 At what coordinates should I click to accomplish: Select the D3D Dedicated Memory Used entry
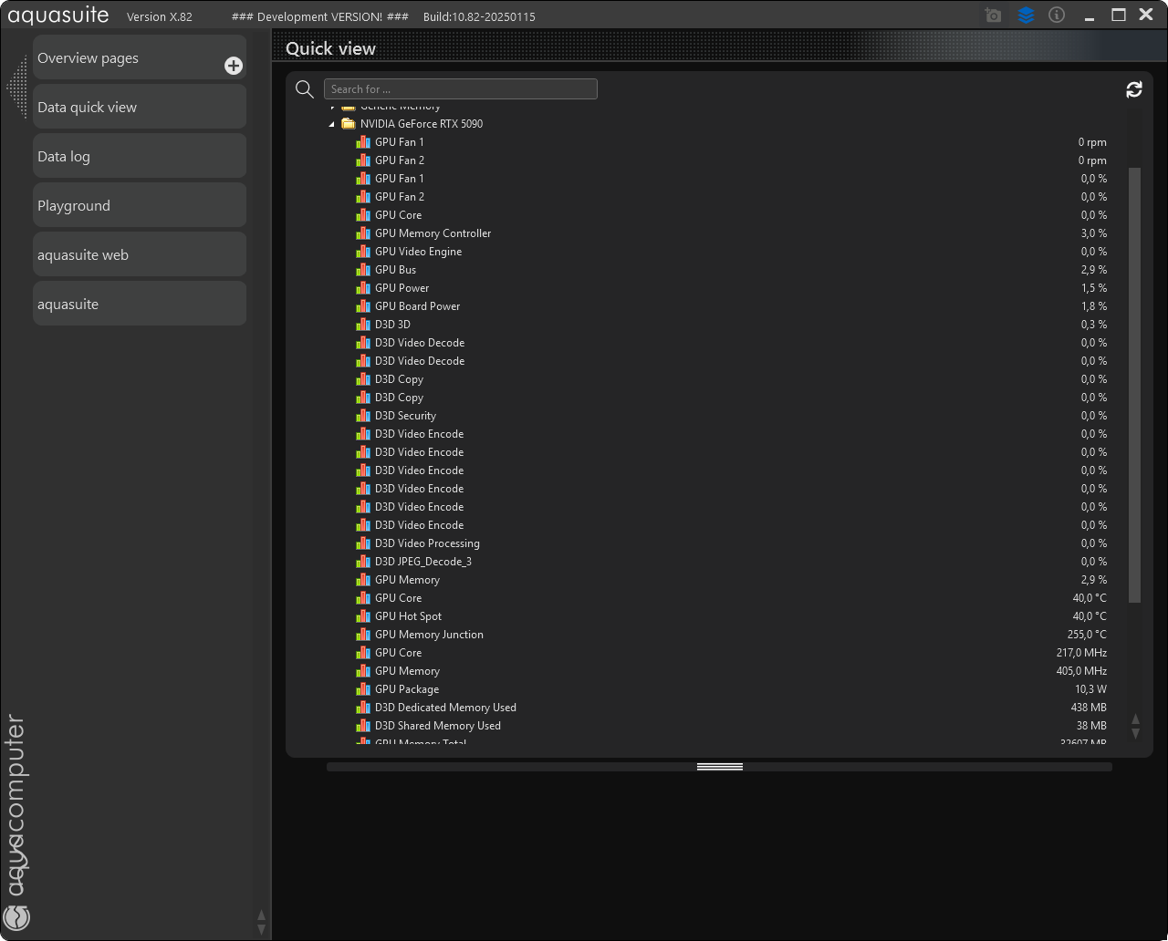tap(445, 708)
